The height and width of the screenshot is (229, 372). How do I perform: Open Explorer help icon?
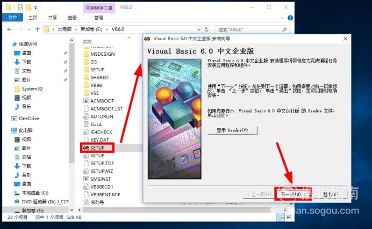click(290, 18)
